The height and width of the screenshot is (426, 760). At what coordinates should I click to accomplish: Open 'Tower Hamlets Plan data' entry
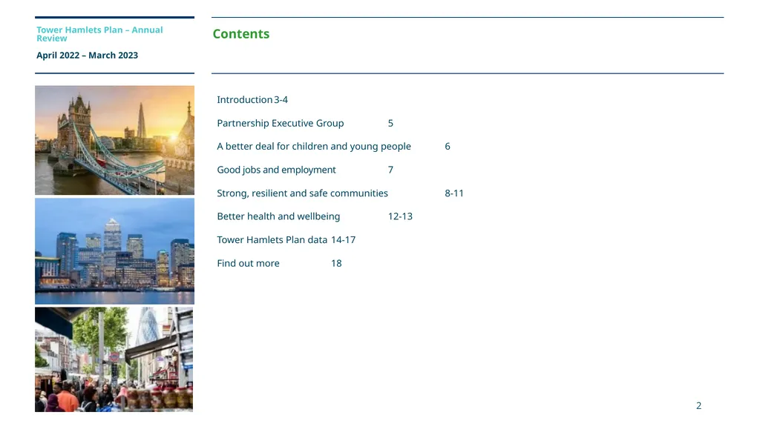(x=272, y=239)
